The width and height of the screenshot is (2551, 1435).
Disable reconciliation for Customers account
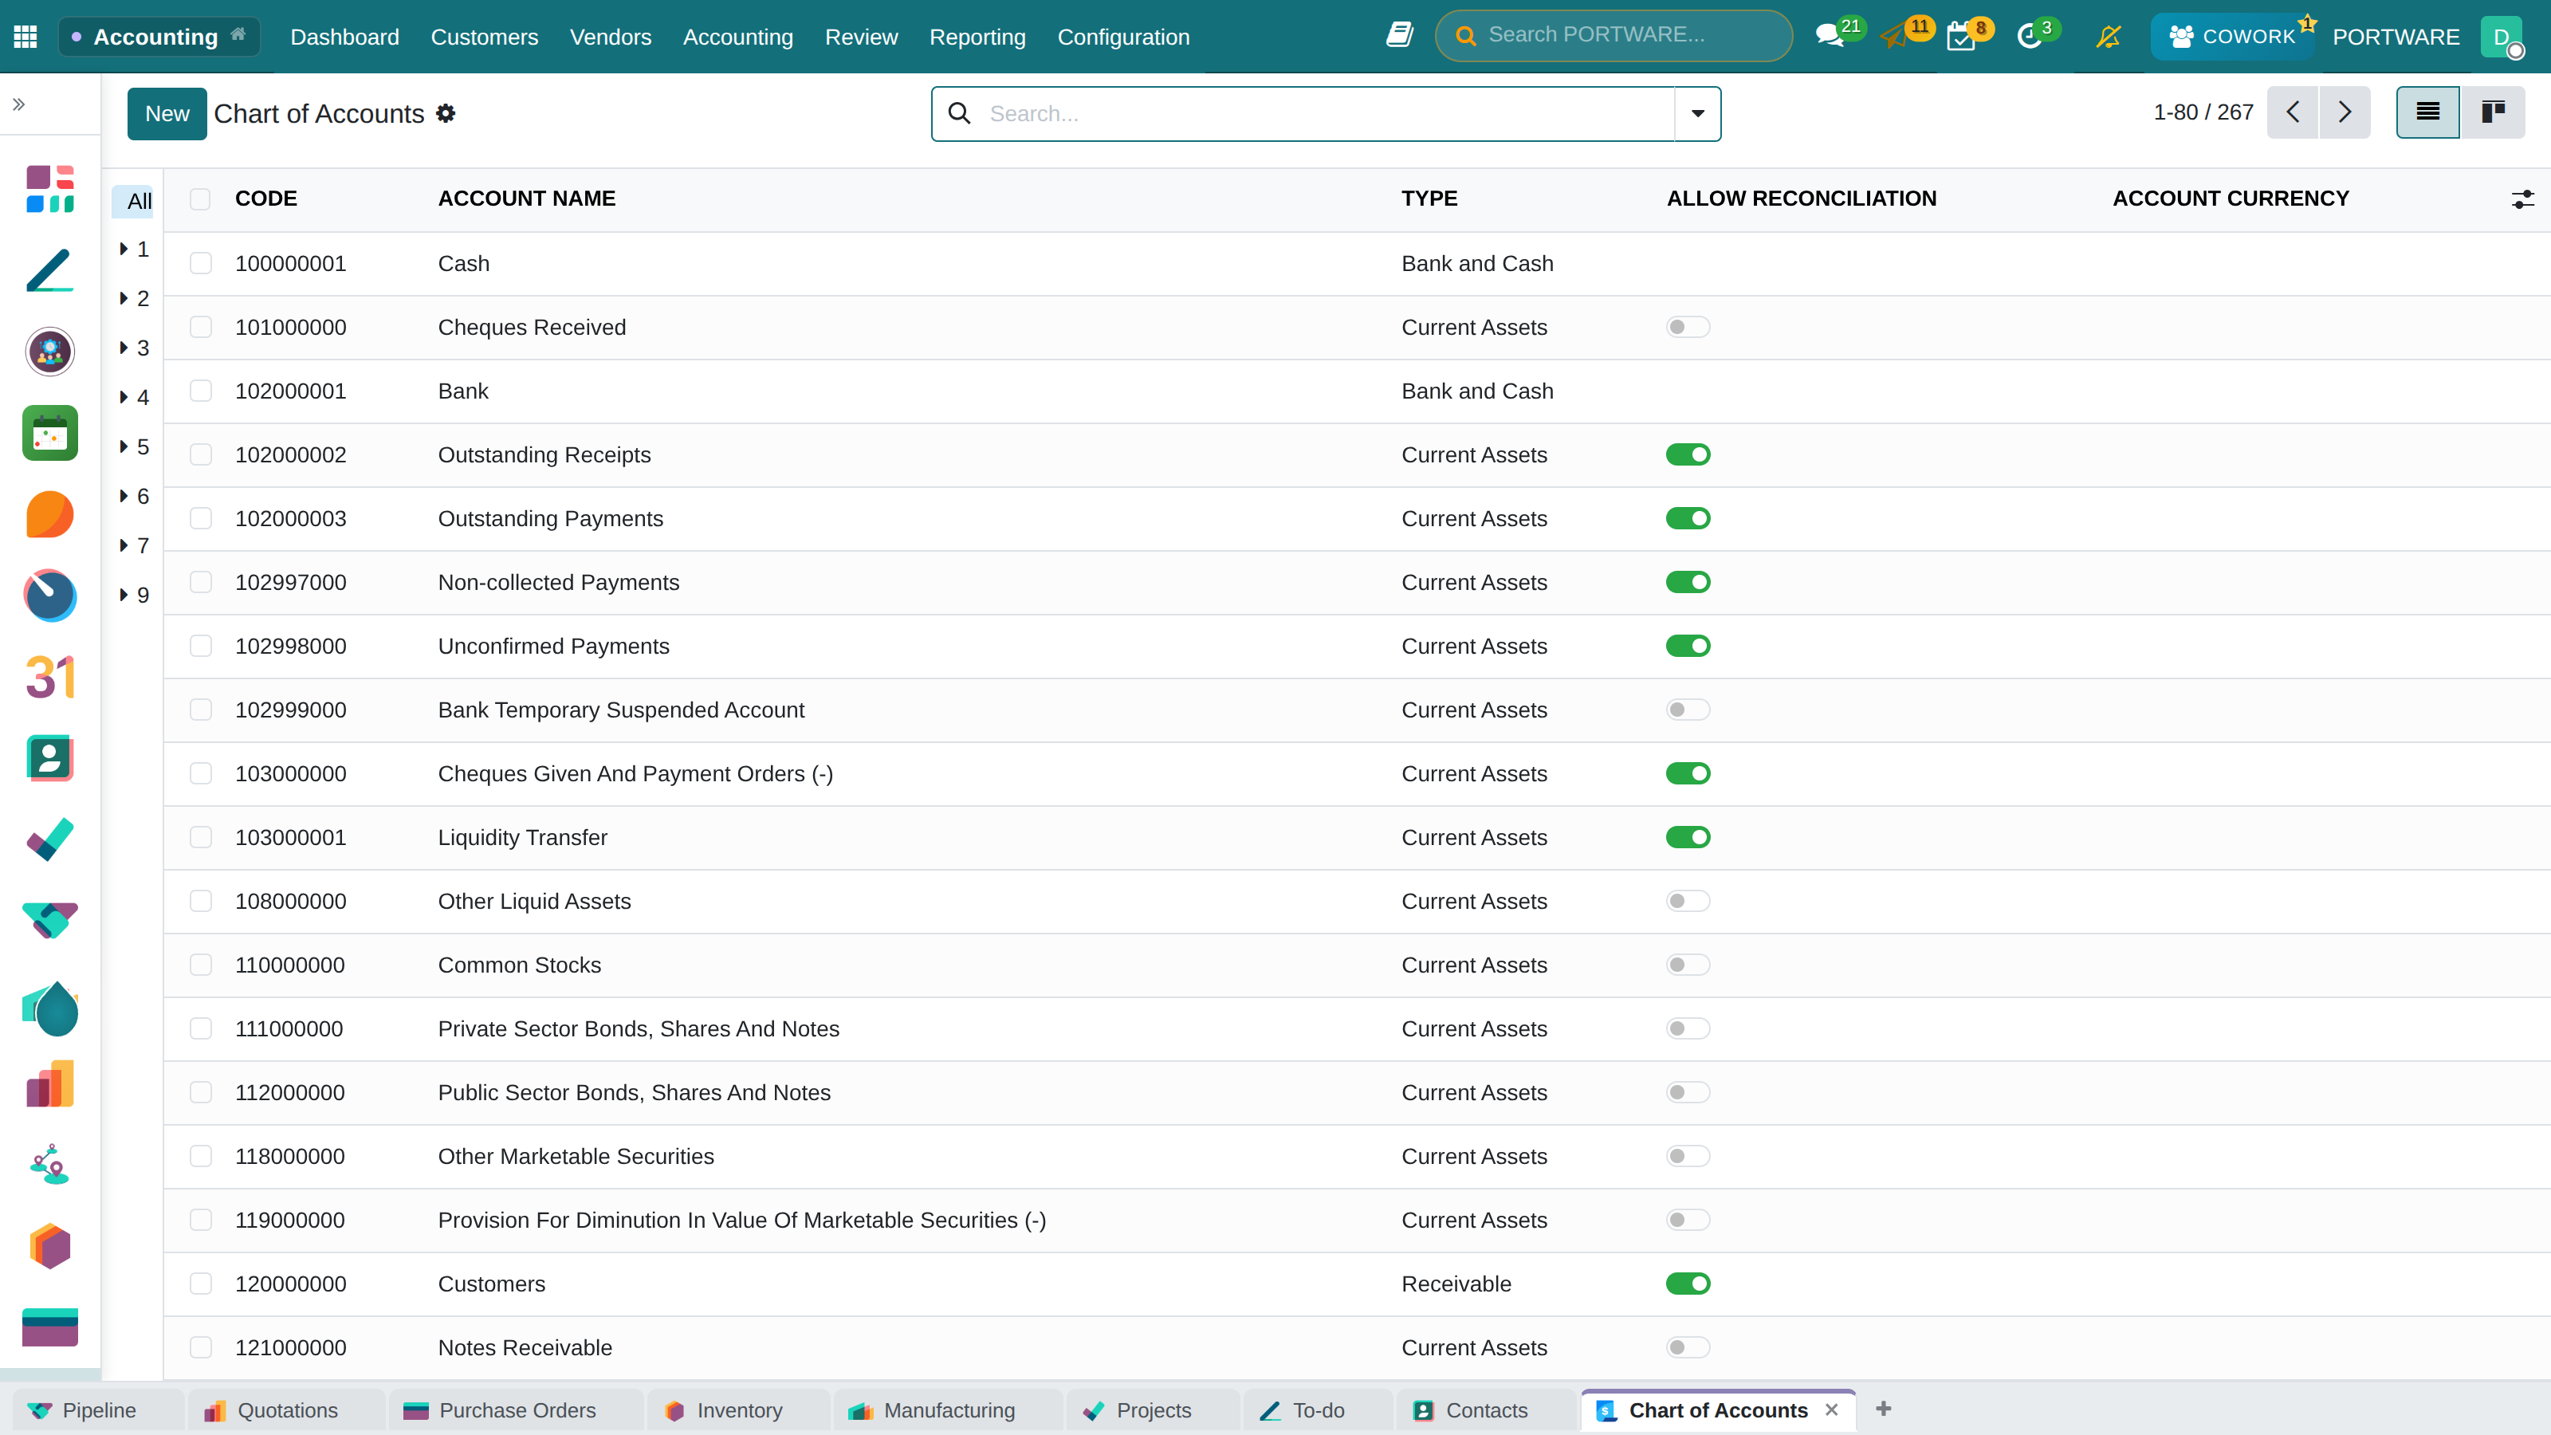tap(1688, 1284)
